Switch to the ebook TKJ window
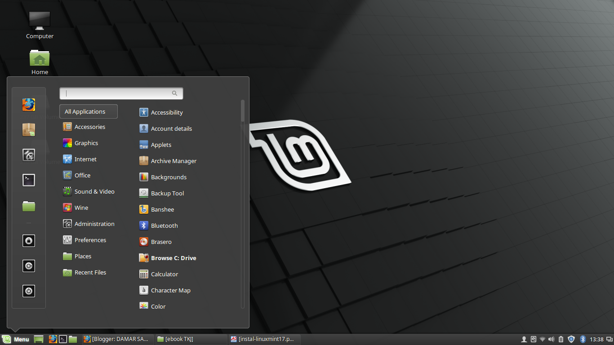This screenshot has height=345, width=614. pos(191,339)
